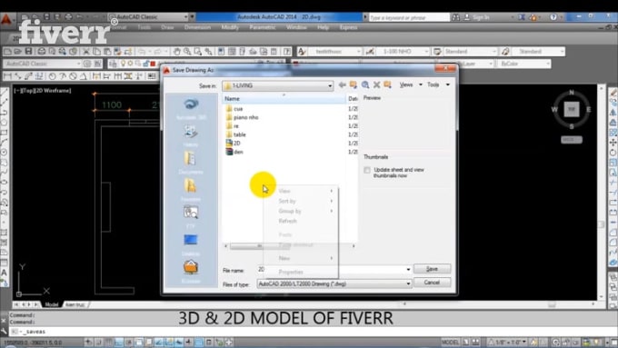Image resolution: width=618 pixels, height=348 pixels.
Task: Open Autodesk 360 location in places sidebar
Action: pyautogui.click(x=191, y=108)
